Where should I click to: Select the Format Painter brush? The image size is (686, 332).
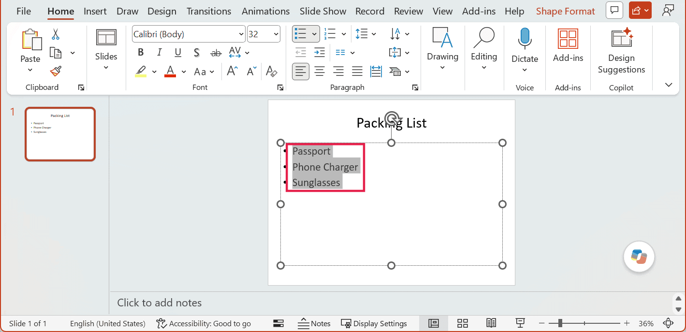(x=56, y=72)
